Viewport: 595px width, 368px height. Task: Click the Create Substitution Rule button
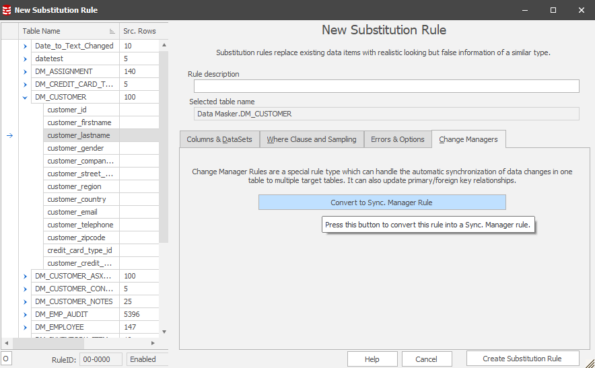coord(522,359)
